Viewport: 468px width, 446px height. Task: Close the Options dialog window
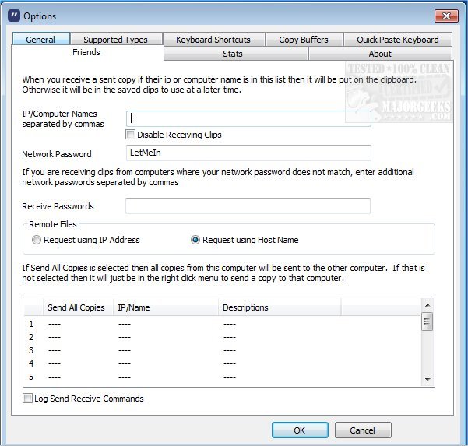446,16
